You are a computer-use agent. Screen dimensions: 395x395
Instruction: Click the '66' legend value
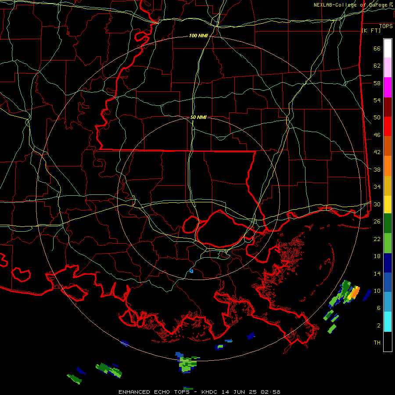click(377, 48)
